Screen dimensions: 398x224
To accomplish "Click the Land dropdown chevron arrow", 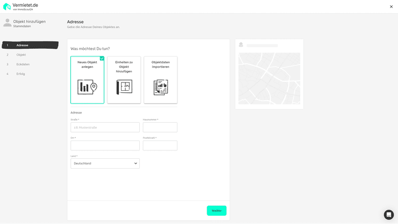I will [x=135, y=163].
